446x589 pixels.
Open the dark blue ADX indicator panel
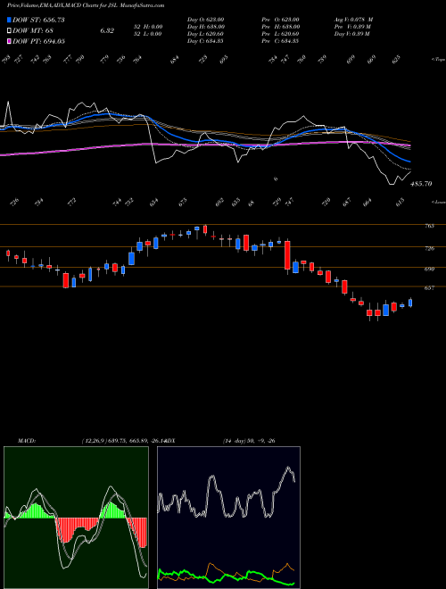tap(228, 518)
